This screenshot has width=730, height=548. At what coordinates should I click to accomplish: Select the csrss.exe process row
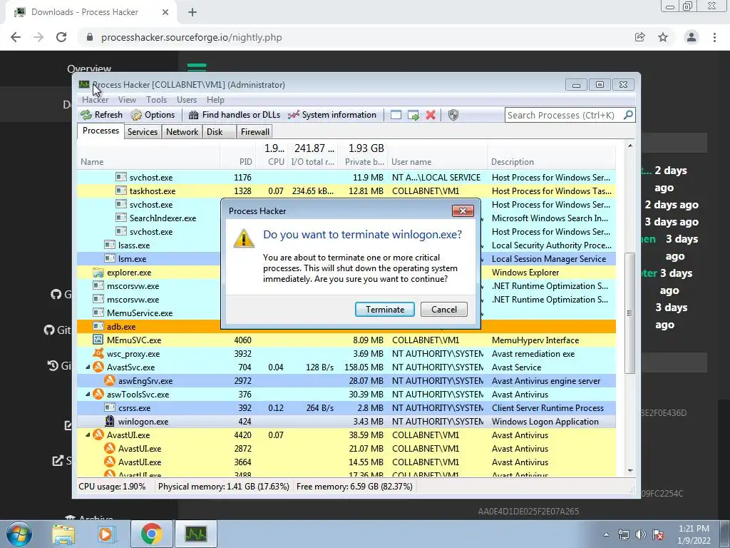click(x=346, y=407)
